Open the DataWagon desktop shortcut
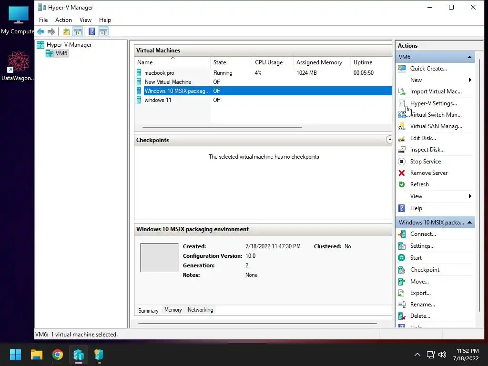 pos(18,66)
